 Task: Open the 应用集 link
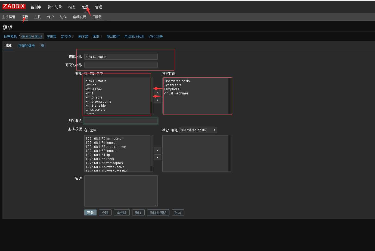pyautogui.click(x=51, y=36)
